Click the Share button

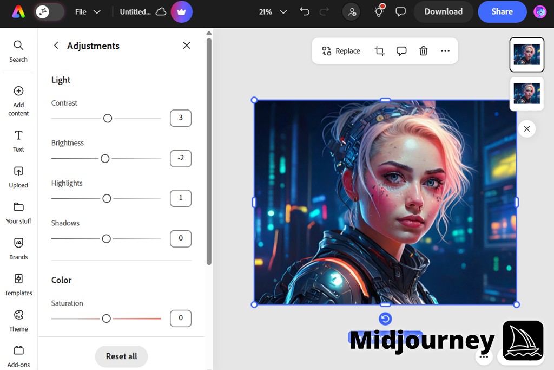point(502,12)
